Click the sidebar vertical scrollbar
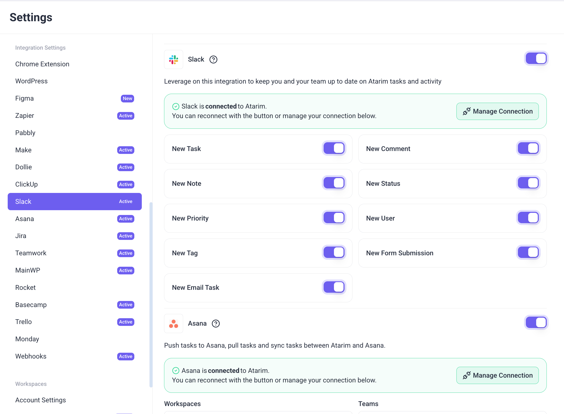564x414 pixels. 151,295
